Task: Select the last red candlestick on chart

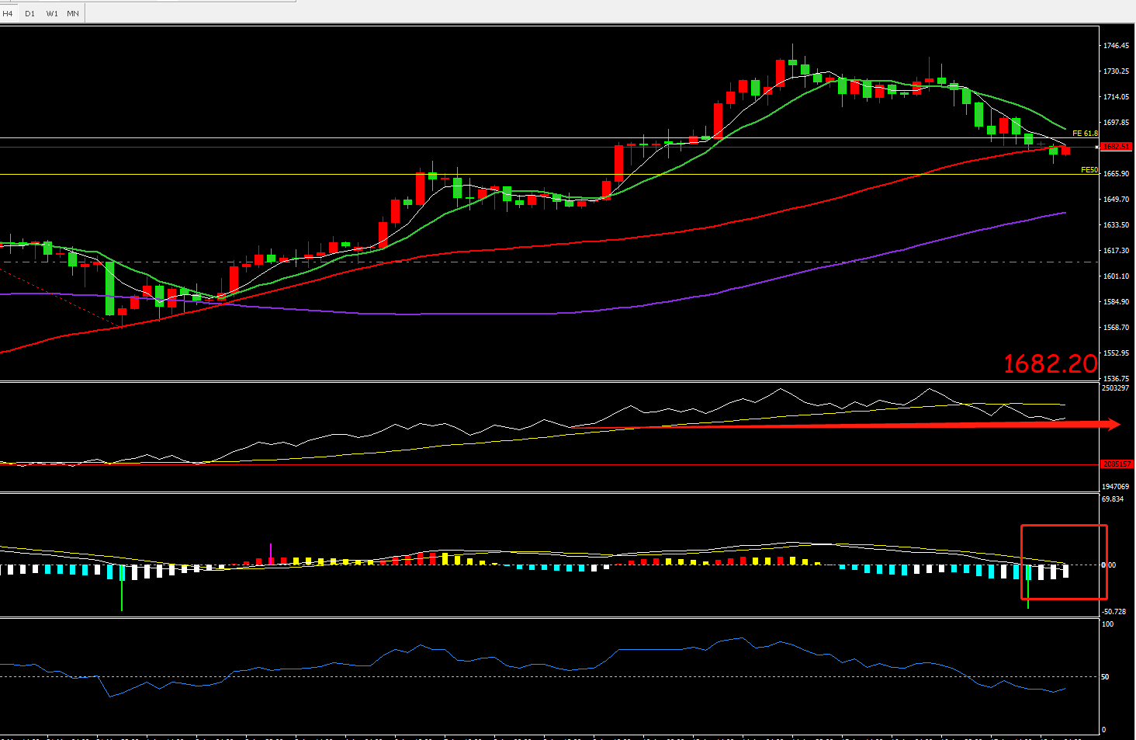Action: point(1065,150)
